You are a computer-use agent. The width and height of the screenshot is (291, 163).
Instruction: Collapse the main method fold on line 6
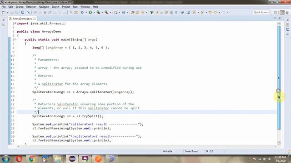pos(15,39)
